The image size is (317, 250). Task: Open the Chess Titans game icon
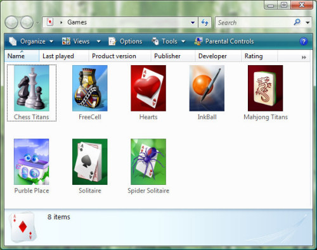click(32, 88)
